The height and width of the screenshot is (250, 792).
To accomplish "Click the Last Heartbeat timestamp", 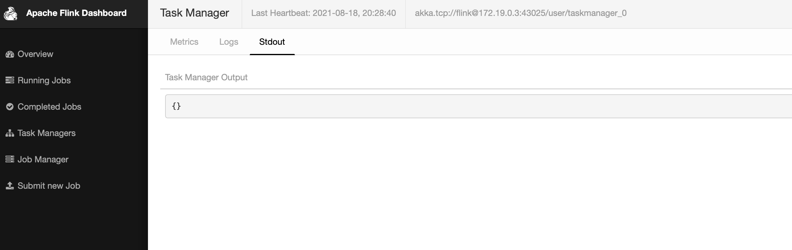I will click(x=324, y=13).
